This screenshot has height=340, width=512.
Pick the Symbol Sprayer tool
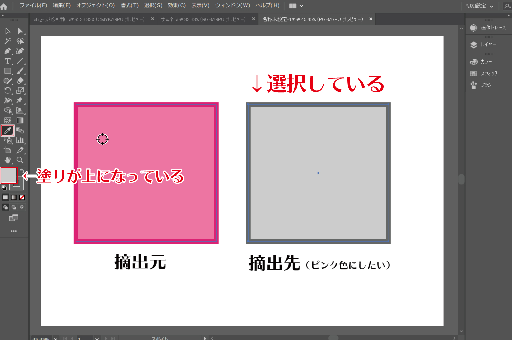(x=8, y=140)
